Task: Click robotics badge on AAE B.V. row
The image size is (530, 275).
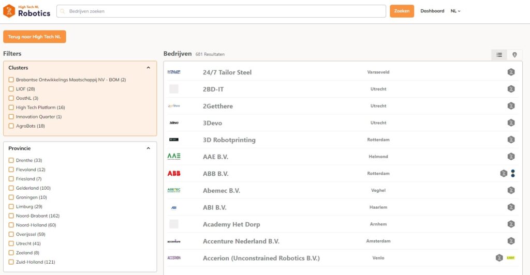Action: [511, 156]
